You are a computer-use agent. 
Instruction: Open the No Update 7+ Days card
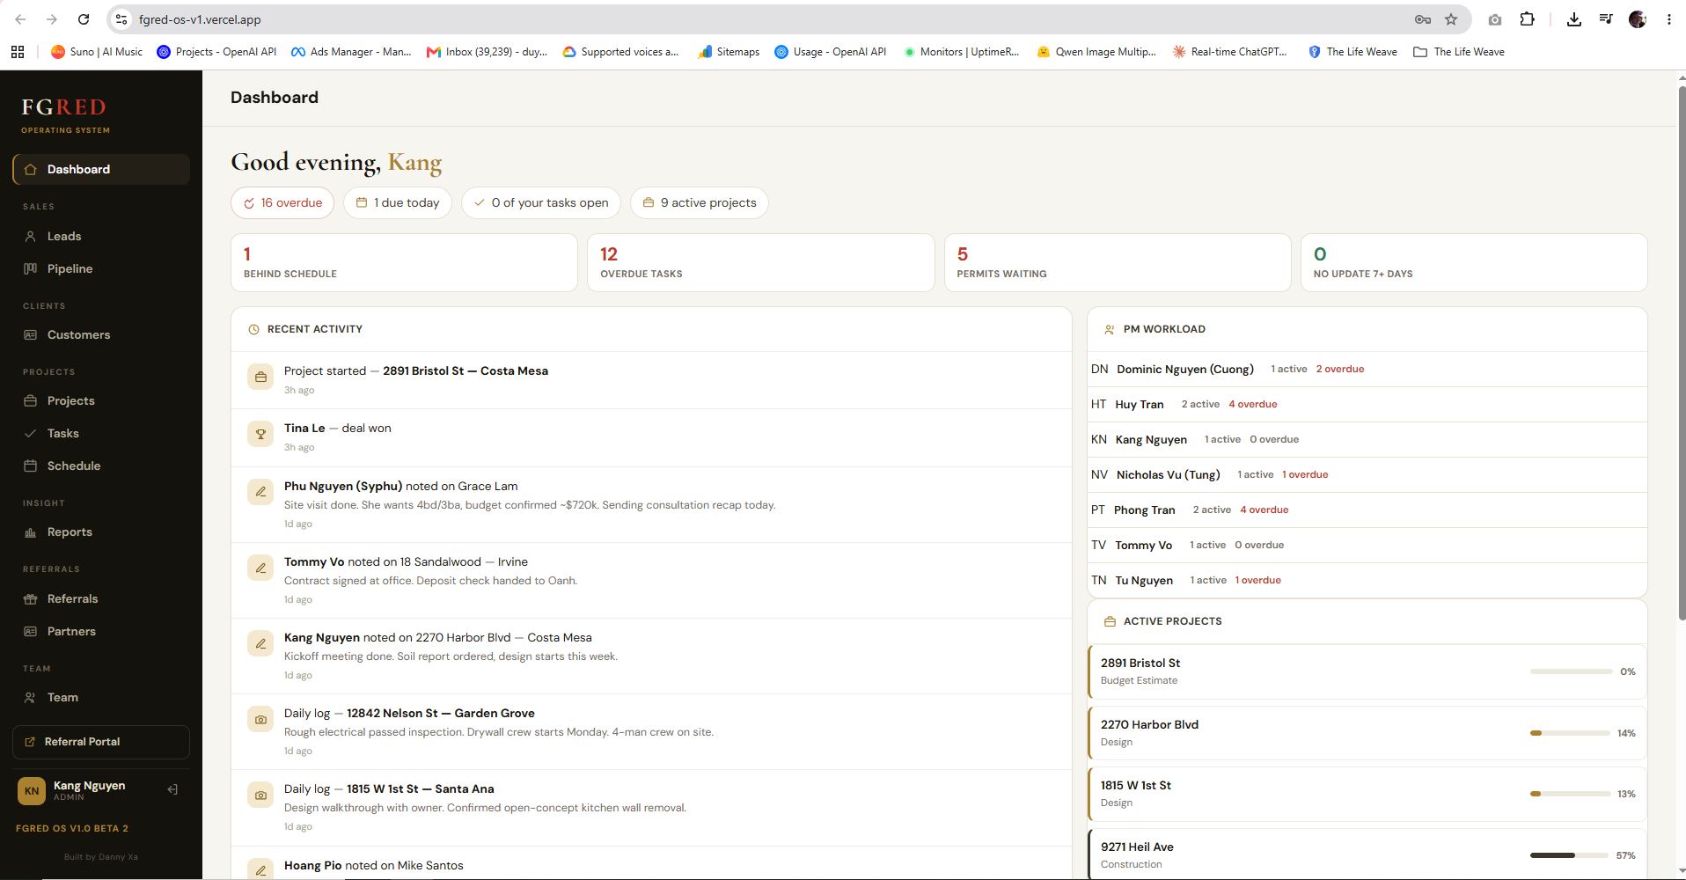(1474, 262)
